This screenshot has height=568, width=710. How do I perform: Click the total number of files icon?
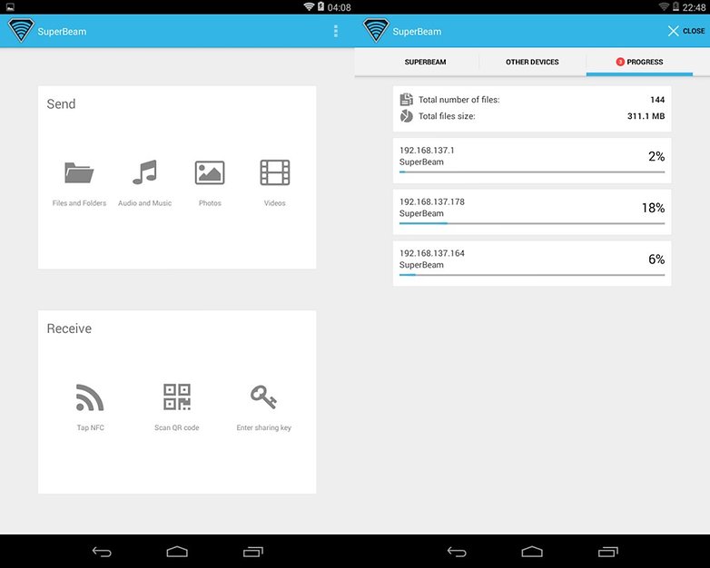coord(406,99)
